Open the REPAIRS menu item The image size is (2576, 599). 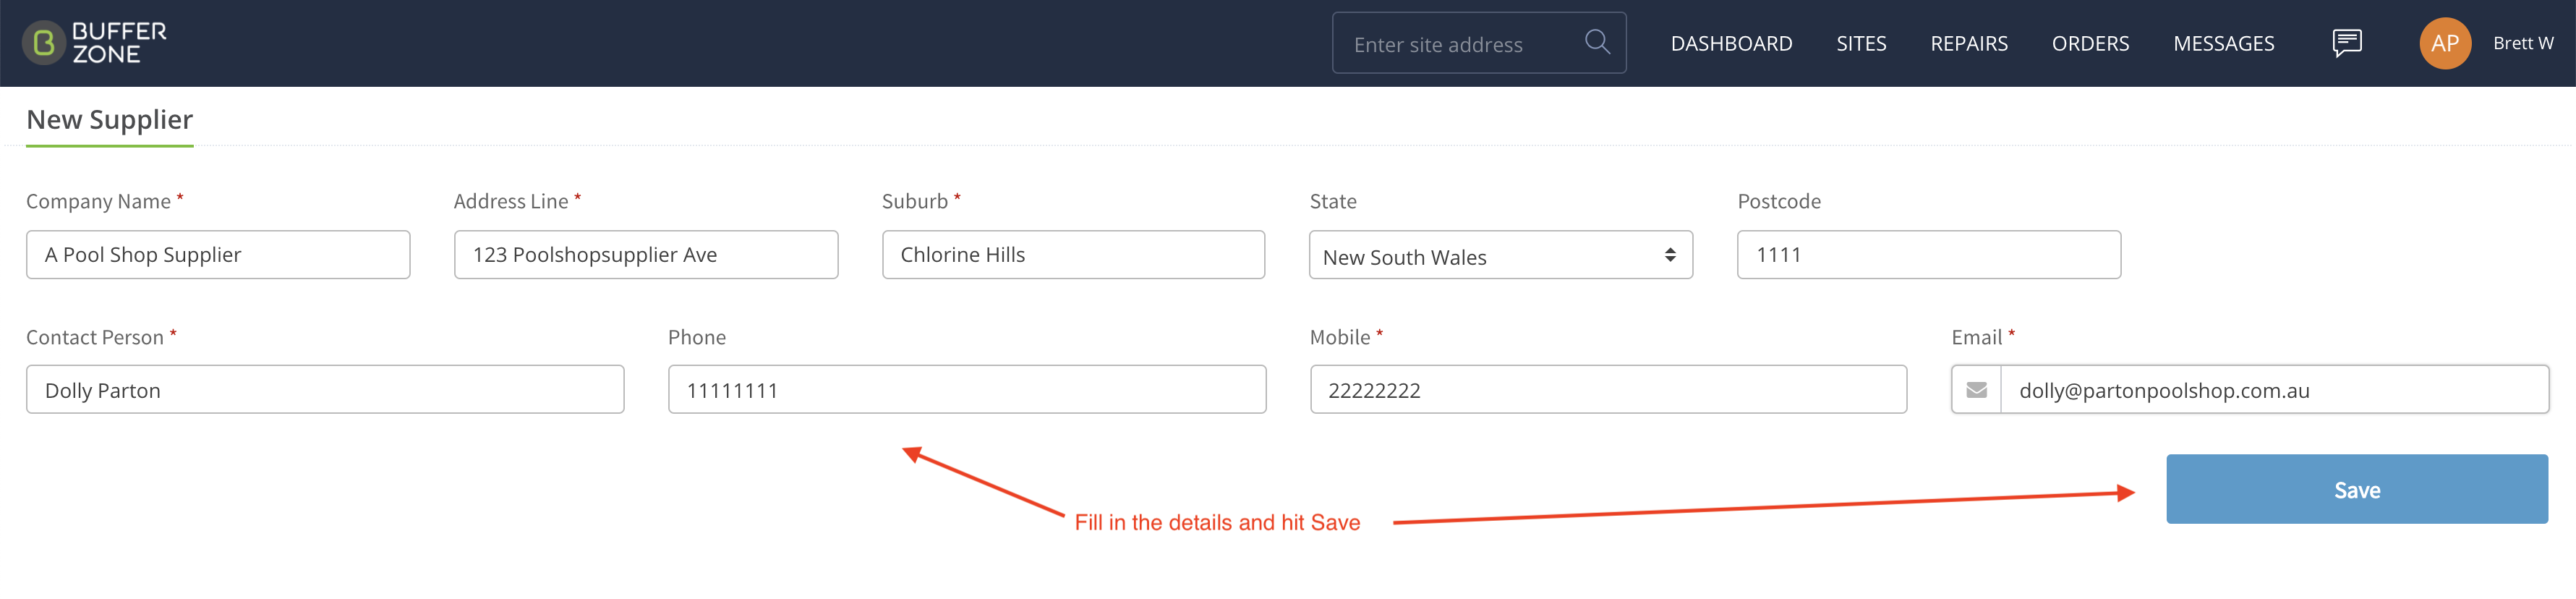point(1968,44)
